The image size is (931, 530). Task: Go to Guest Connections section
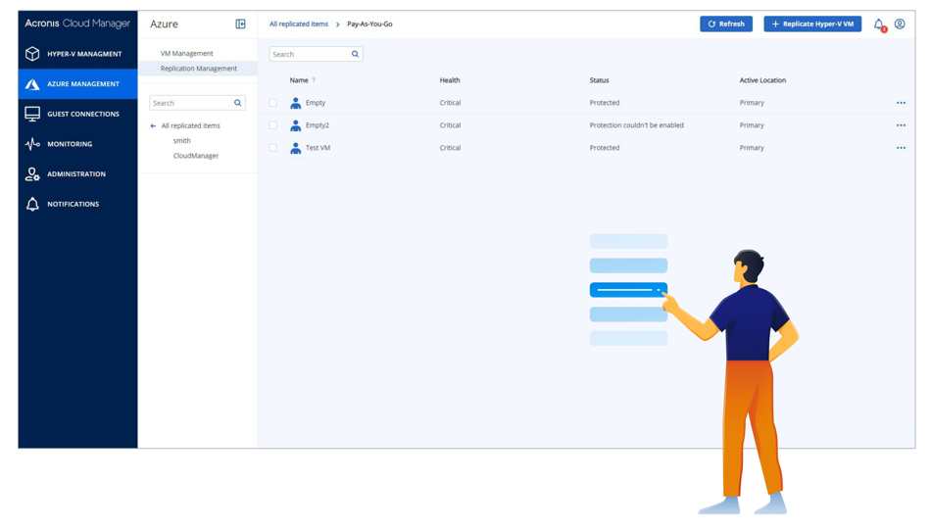point(77,114)
